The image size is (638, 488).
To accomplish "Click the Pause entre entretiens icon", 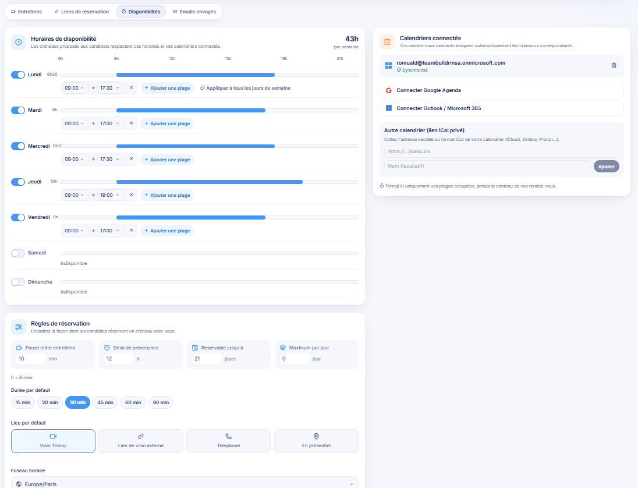I will [19, 348].
